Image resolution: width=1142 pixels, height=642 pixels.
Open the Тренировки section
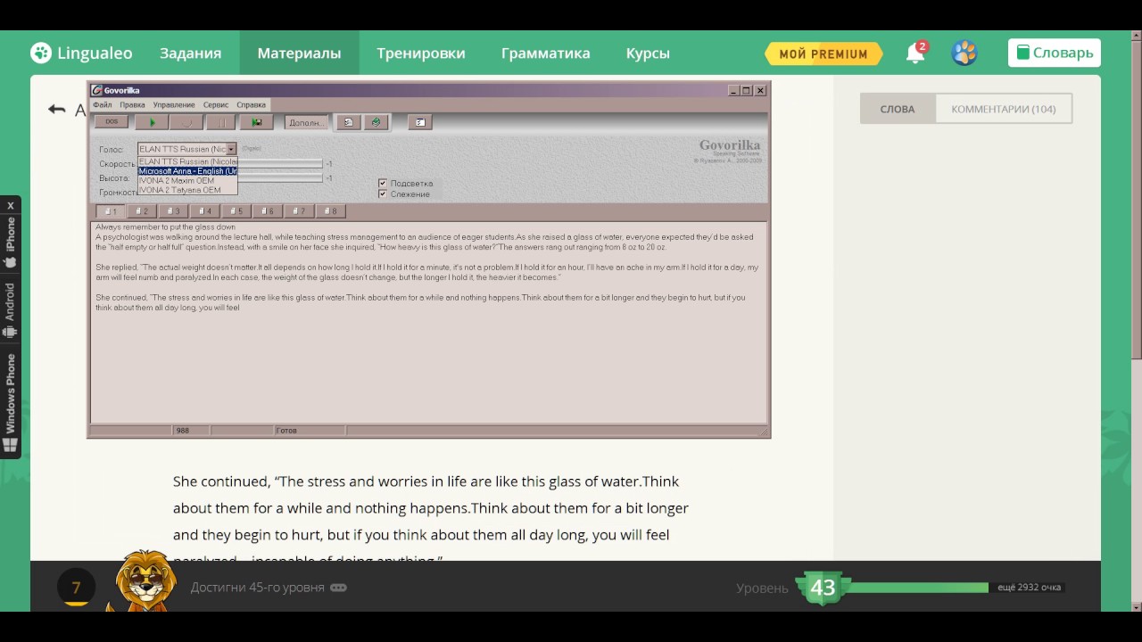(x=420, y=53)
